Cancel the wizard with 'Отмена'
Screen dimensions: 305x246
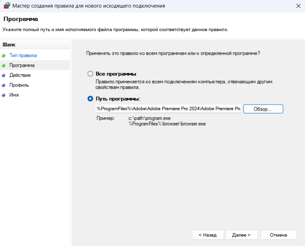pyautogui.click(x=278, y=235)
